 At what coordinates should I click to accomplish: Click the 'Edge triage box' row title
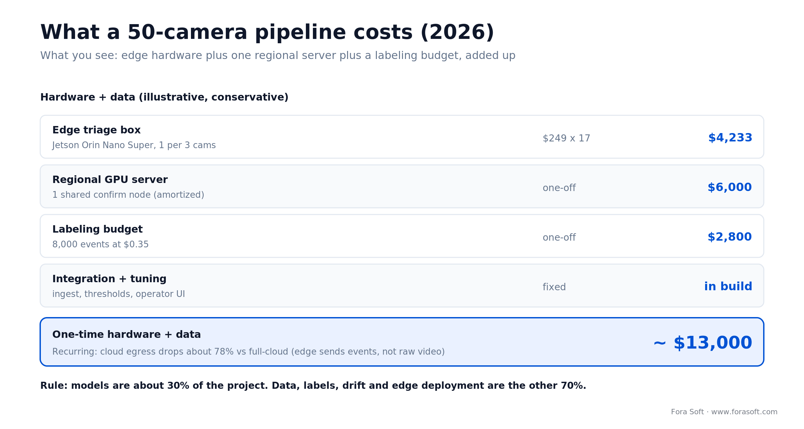click(96, 130)
